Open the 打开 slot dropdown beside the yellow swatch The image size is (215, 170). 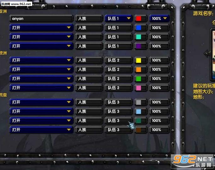point(41,60)
